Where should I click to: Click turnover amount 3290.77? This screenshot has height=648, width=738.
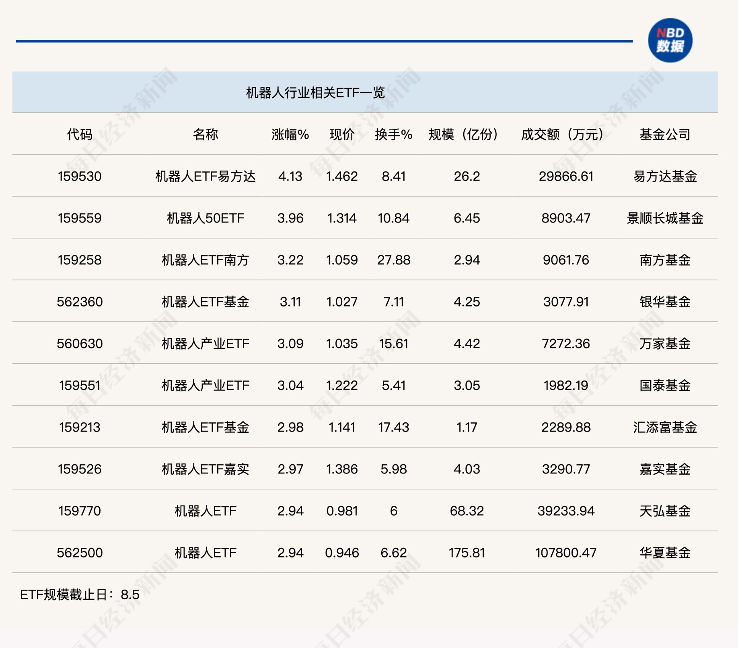[x=566, y=469]
